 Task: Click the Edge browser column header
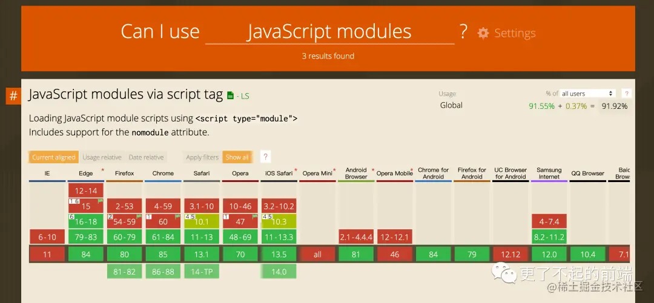pos(86,174)
